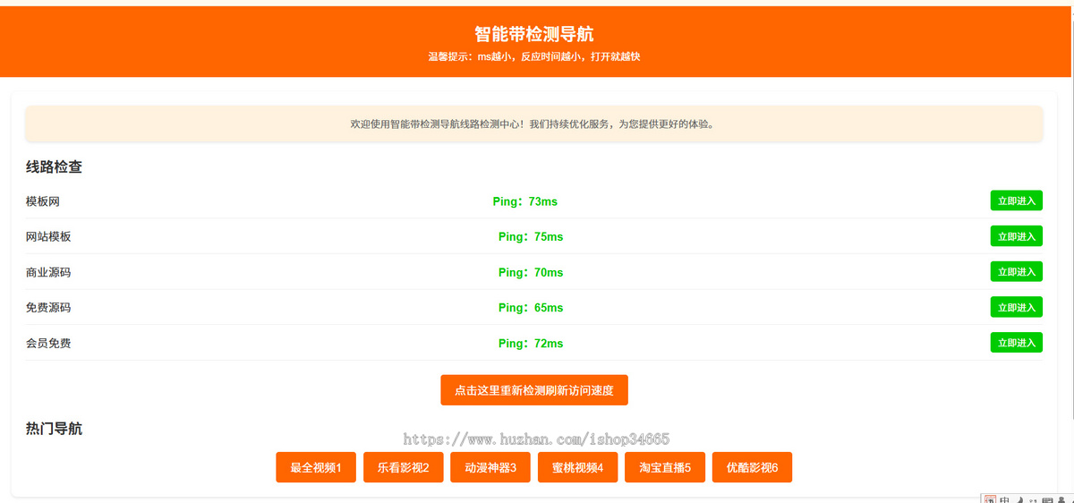Open the 乐看影视2 navigation link
The image size is (1074, 503).
403,467
